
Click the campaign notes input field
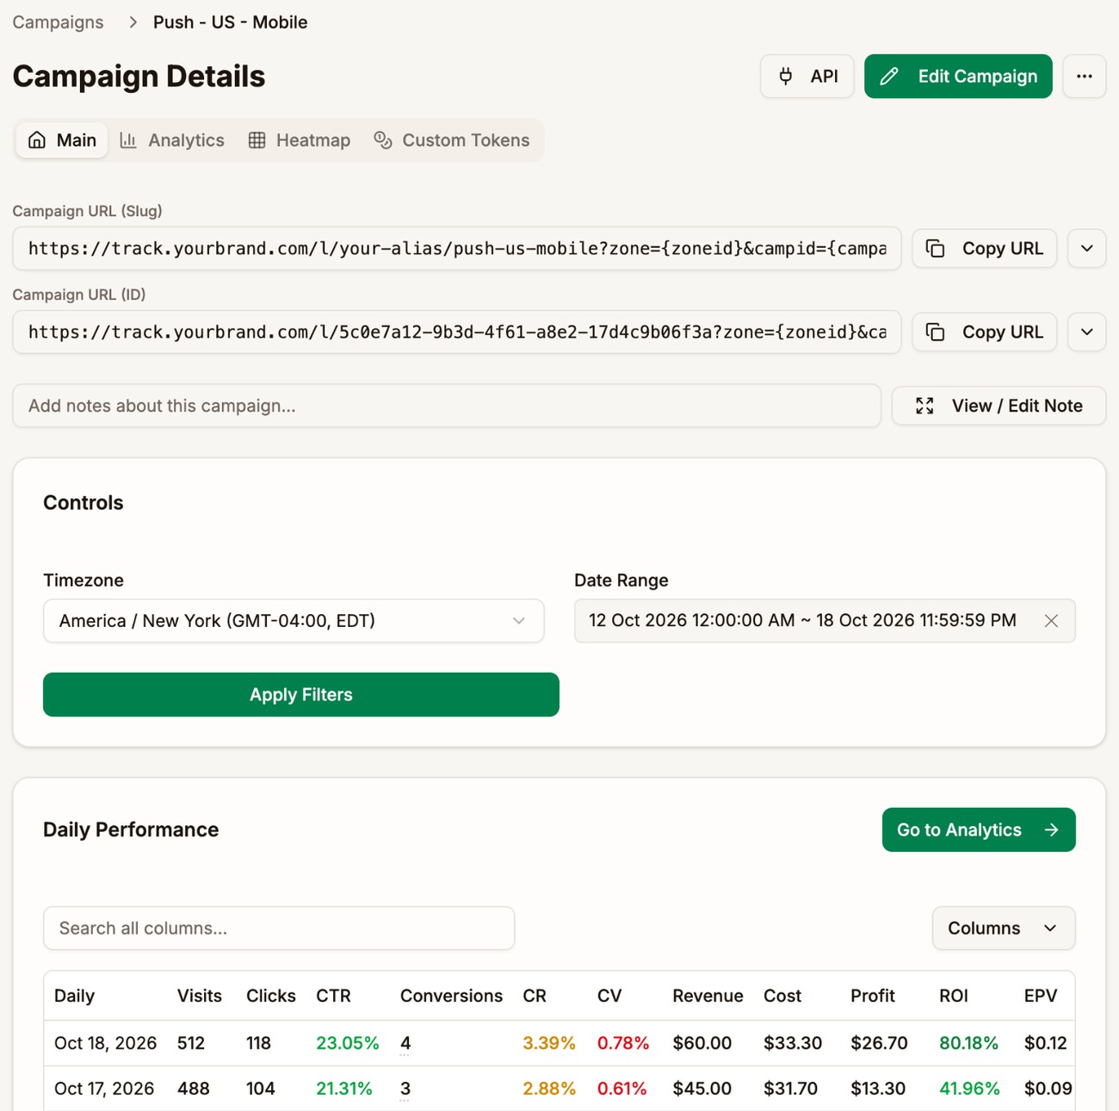pyautogui.click(x=447, y=406)
